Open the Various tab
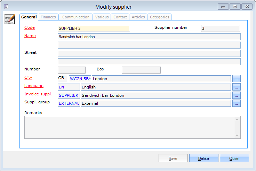The image size is (256, 171). [x=102, y=17]
